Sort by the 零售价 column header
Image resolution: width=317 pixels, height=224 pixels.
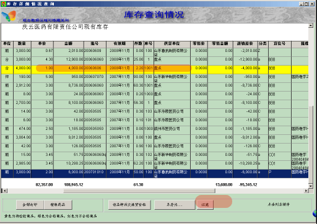pos(199,44)
